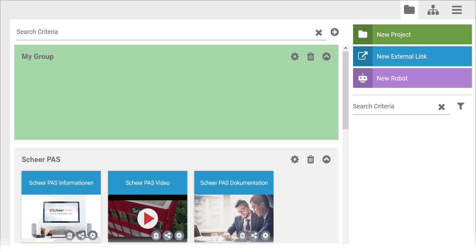Delete the Scheer PAS Informationen tile

70,236
